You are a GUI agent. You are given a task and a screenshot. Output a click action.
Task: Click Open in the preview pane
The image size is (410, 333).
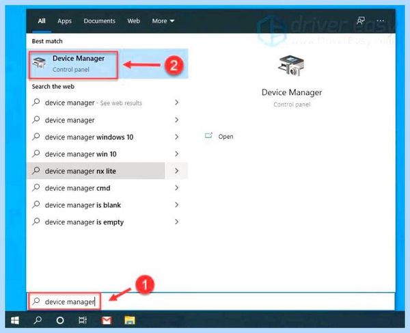click(x=225, y=137)
